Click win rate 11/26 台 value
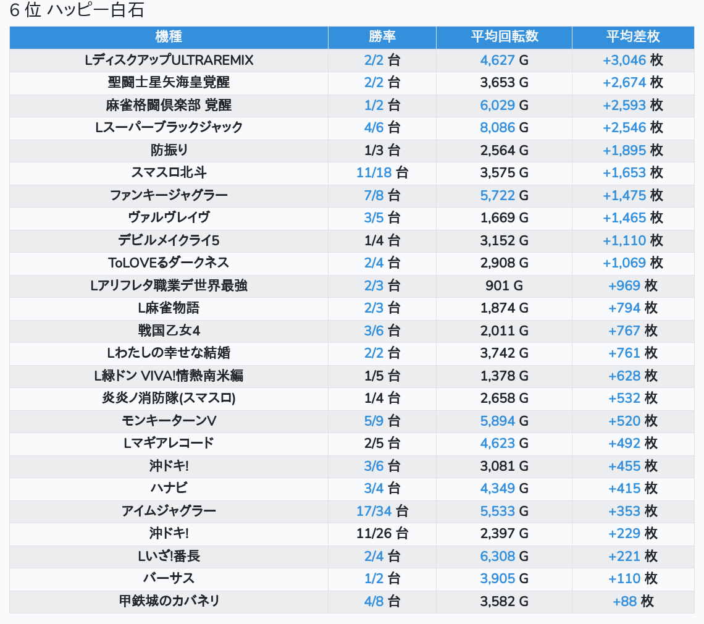Viewport: 704px width, 624px height. [x=382, y=534]
